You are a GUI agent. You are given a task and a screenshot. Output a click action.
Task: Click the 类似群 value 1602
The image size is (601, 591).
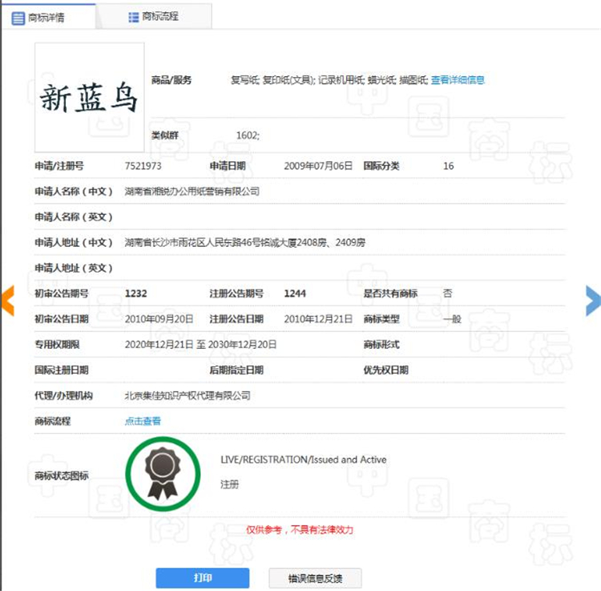[248, 136]
